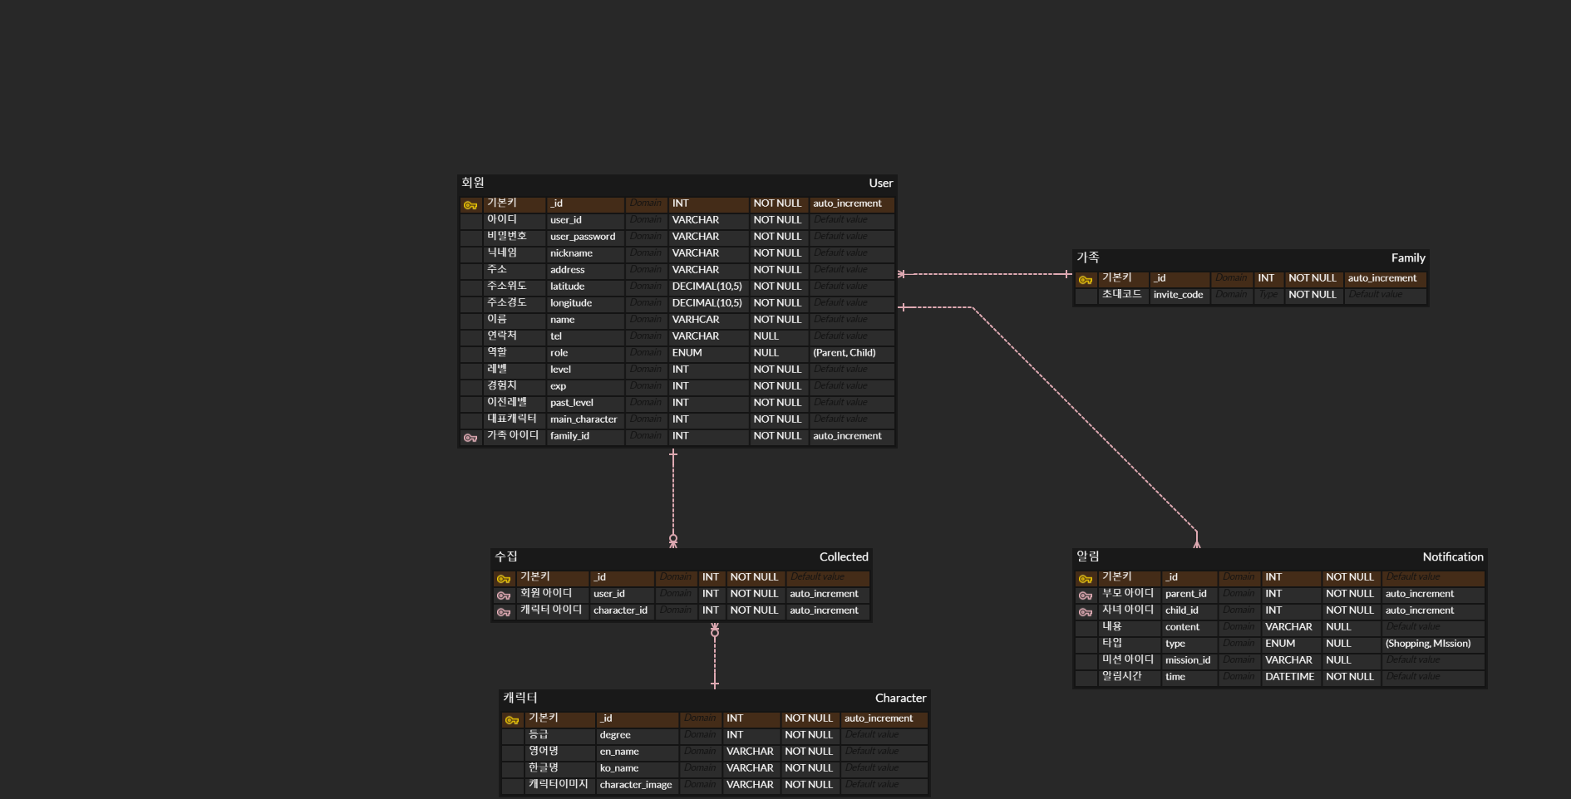The height and width of the screenshot is (799, 1571).
Task: Click the 비밀번호 logical column name
Action: [x=506, y=236]
